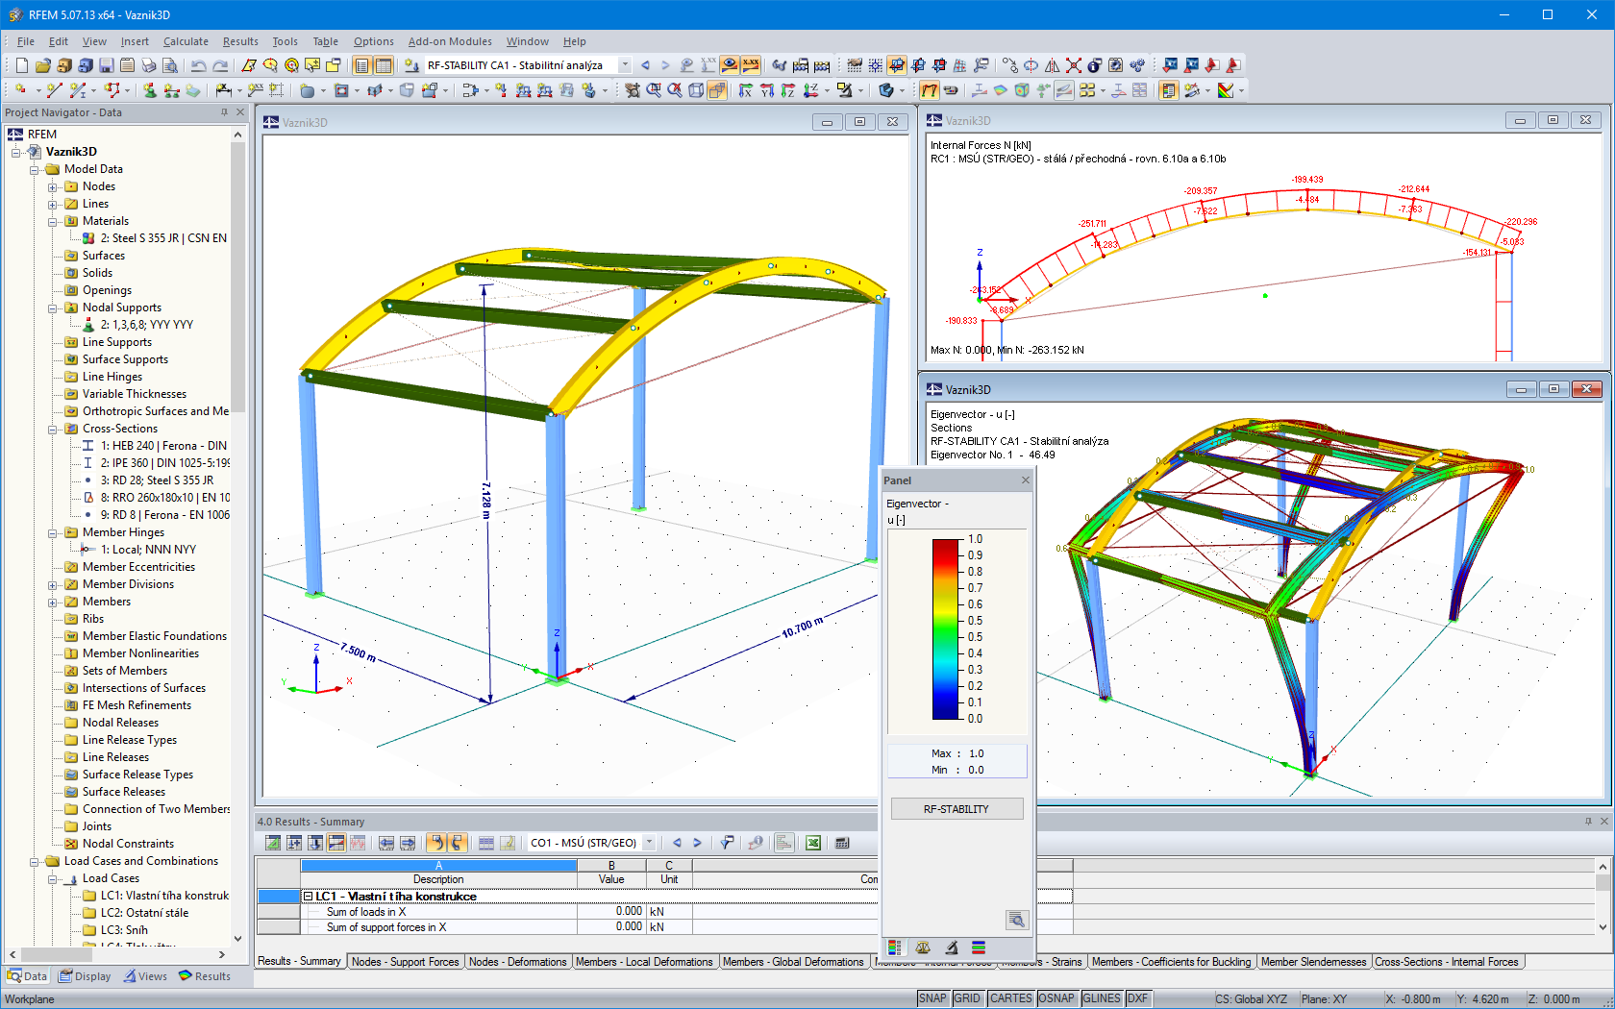Toggle SNAP in the status bar

point(932,998)
